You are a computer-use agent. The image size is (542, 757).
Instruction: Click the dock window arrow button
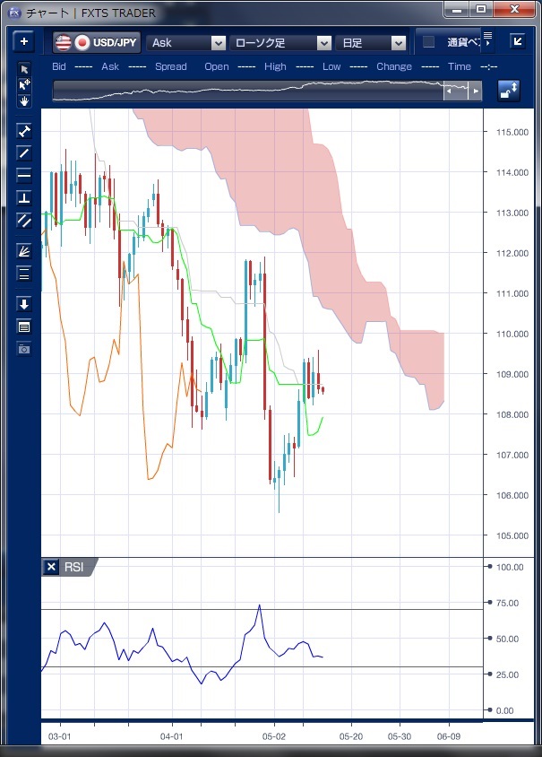(518, 41)
